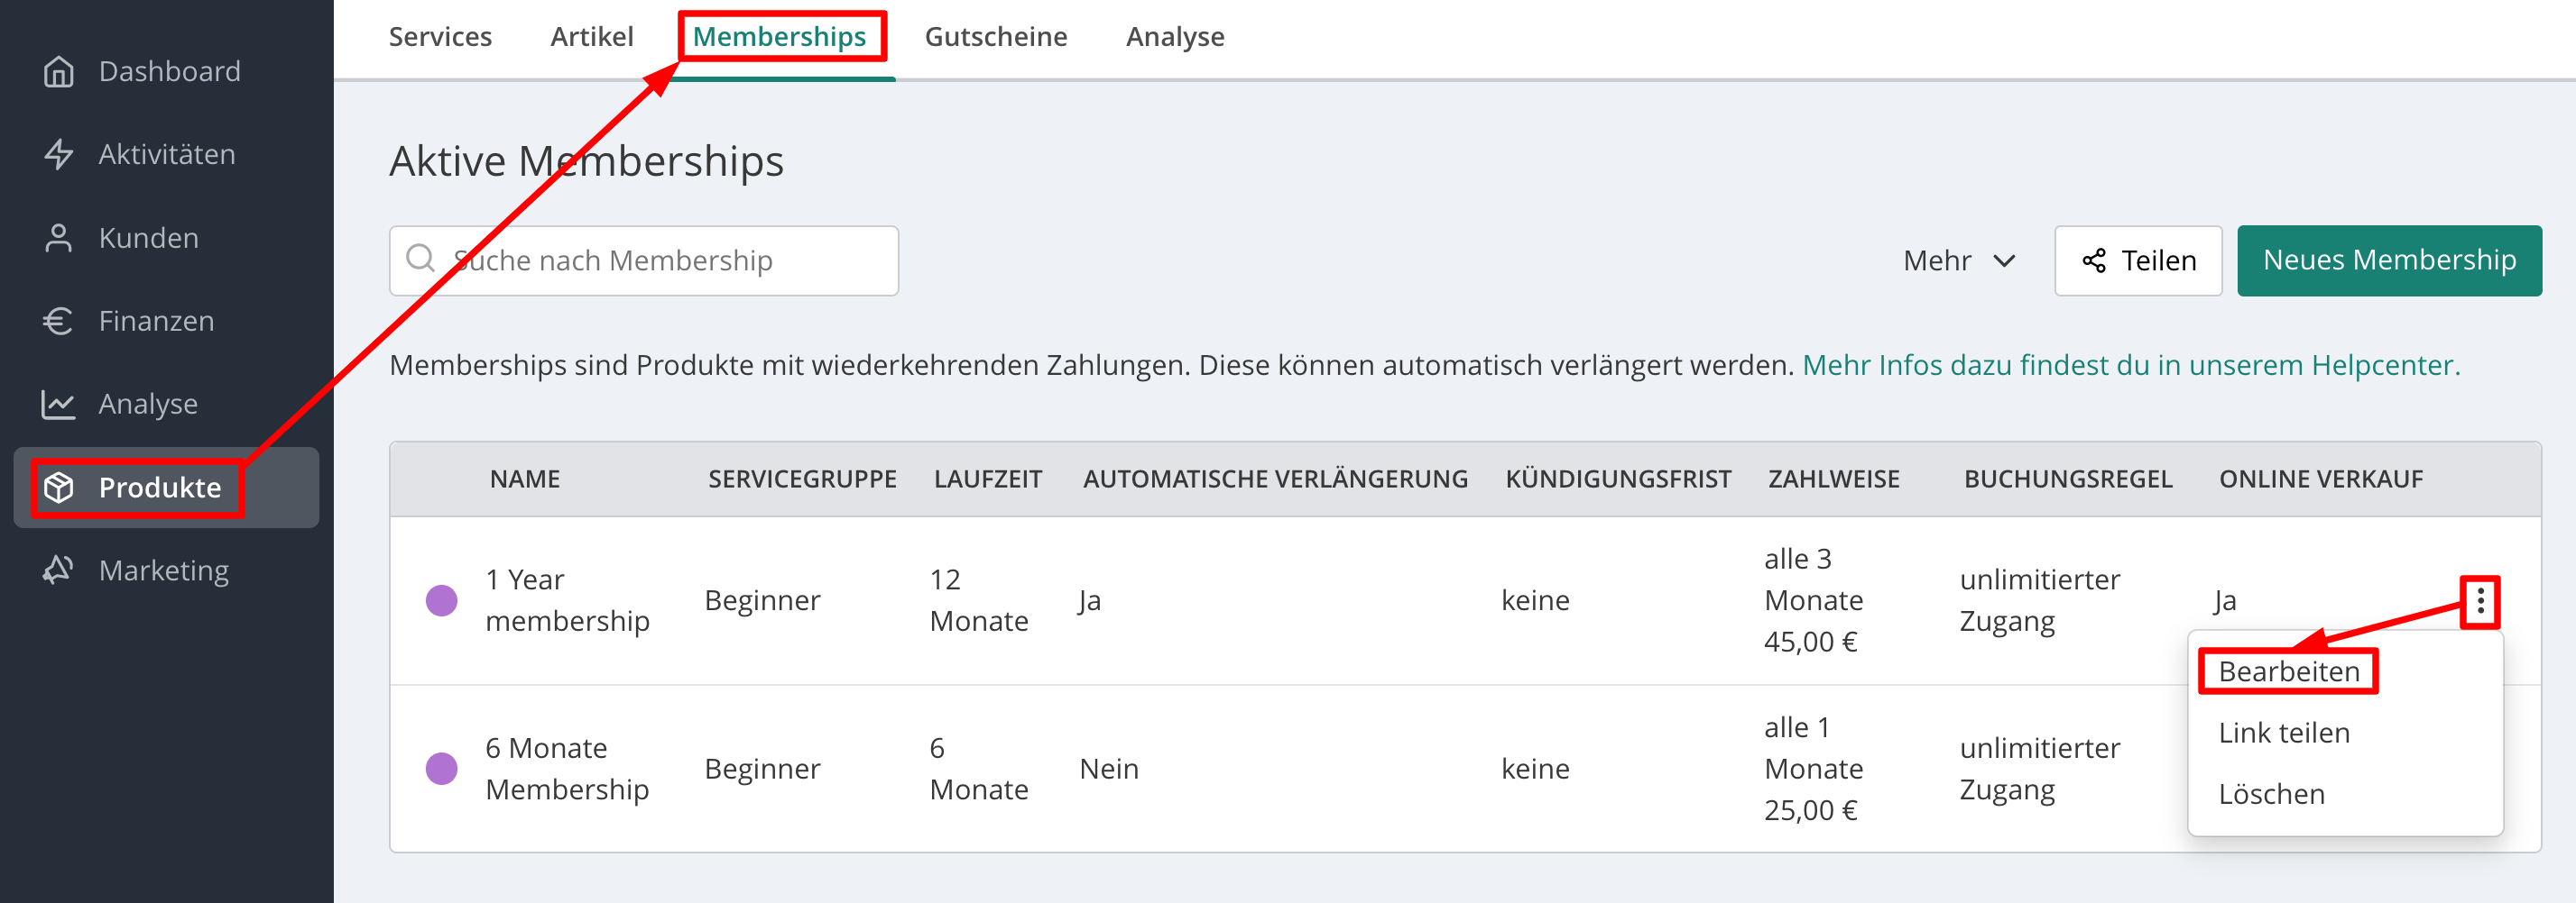Viewport: 2576px width, 903px height.
Task: Click the ZAHLWEISE column header
Action: coord(1834,479)
